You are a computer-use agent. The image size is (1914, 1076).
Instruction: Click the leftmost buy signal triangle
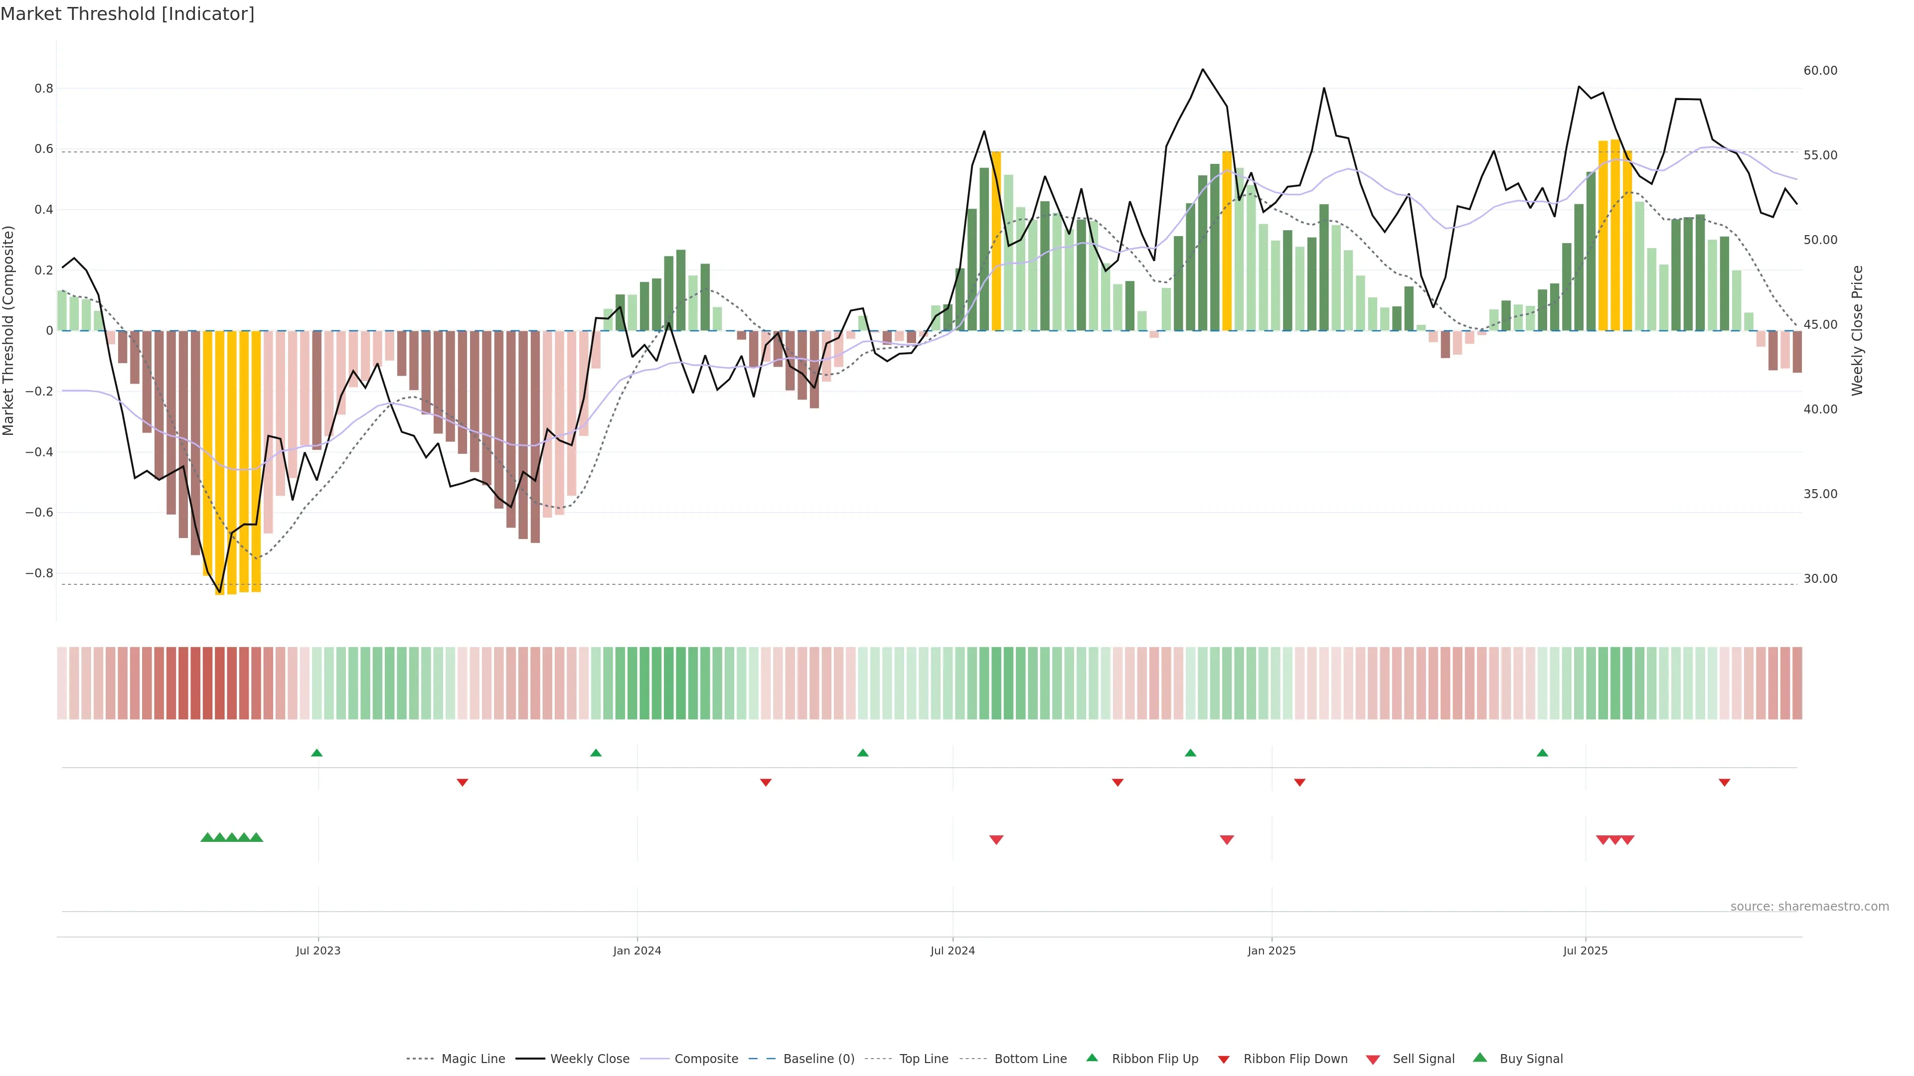point(207,837)
